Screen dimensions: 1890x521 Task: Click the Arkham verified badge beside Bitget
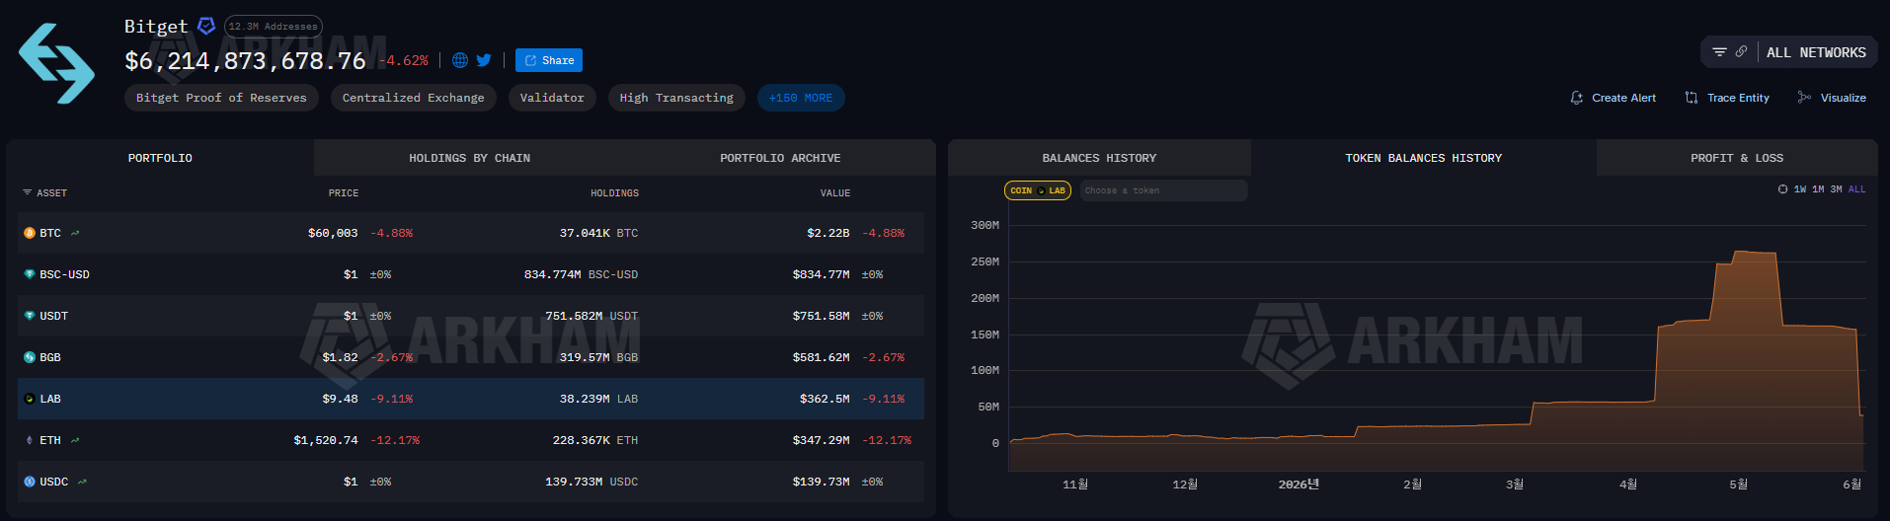[206, 26]
